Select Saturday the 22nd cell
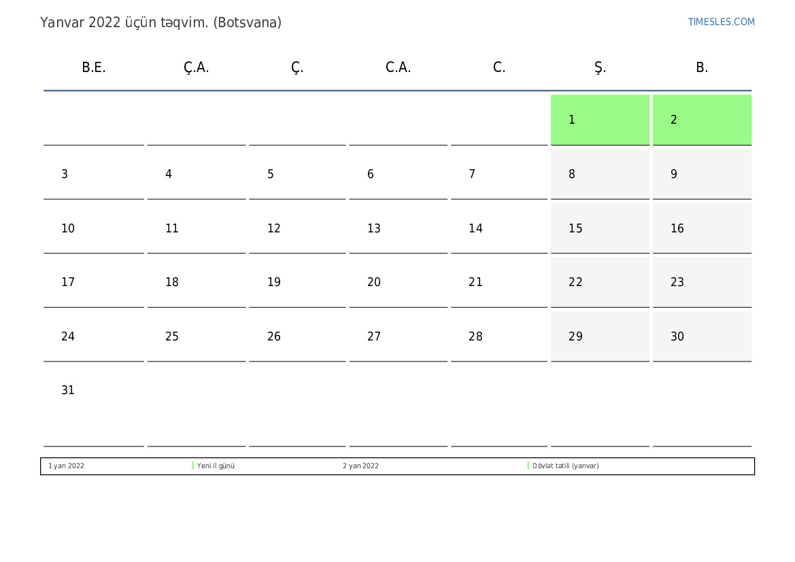The width and height of the screenshot is (795, 562). click(x=600, y=282)
